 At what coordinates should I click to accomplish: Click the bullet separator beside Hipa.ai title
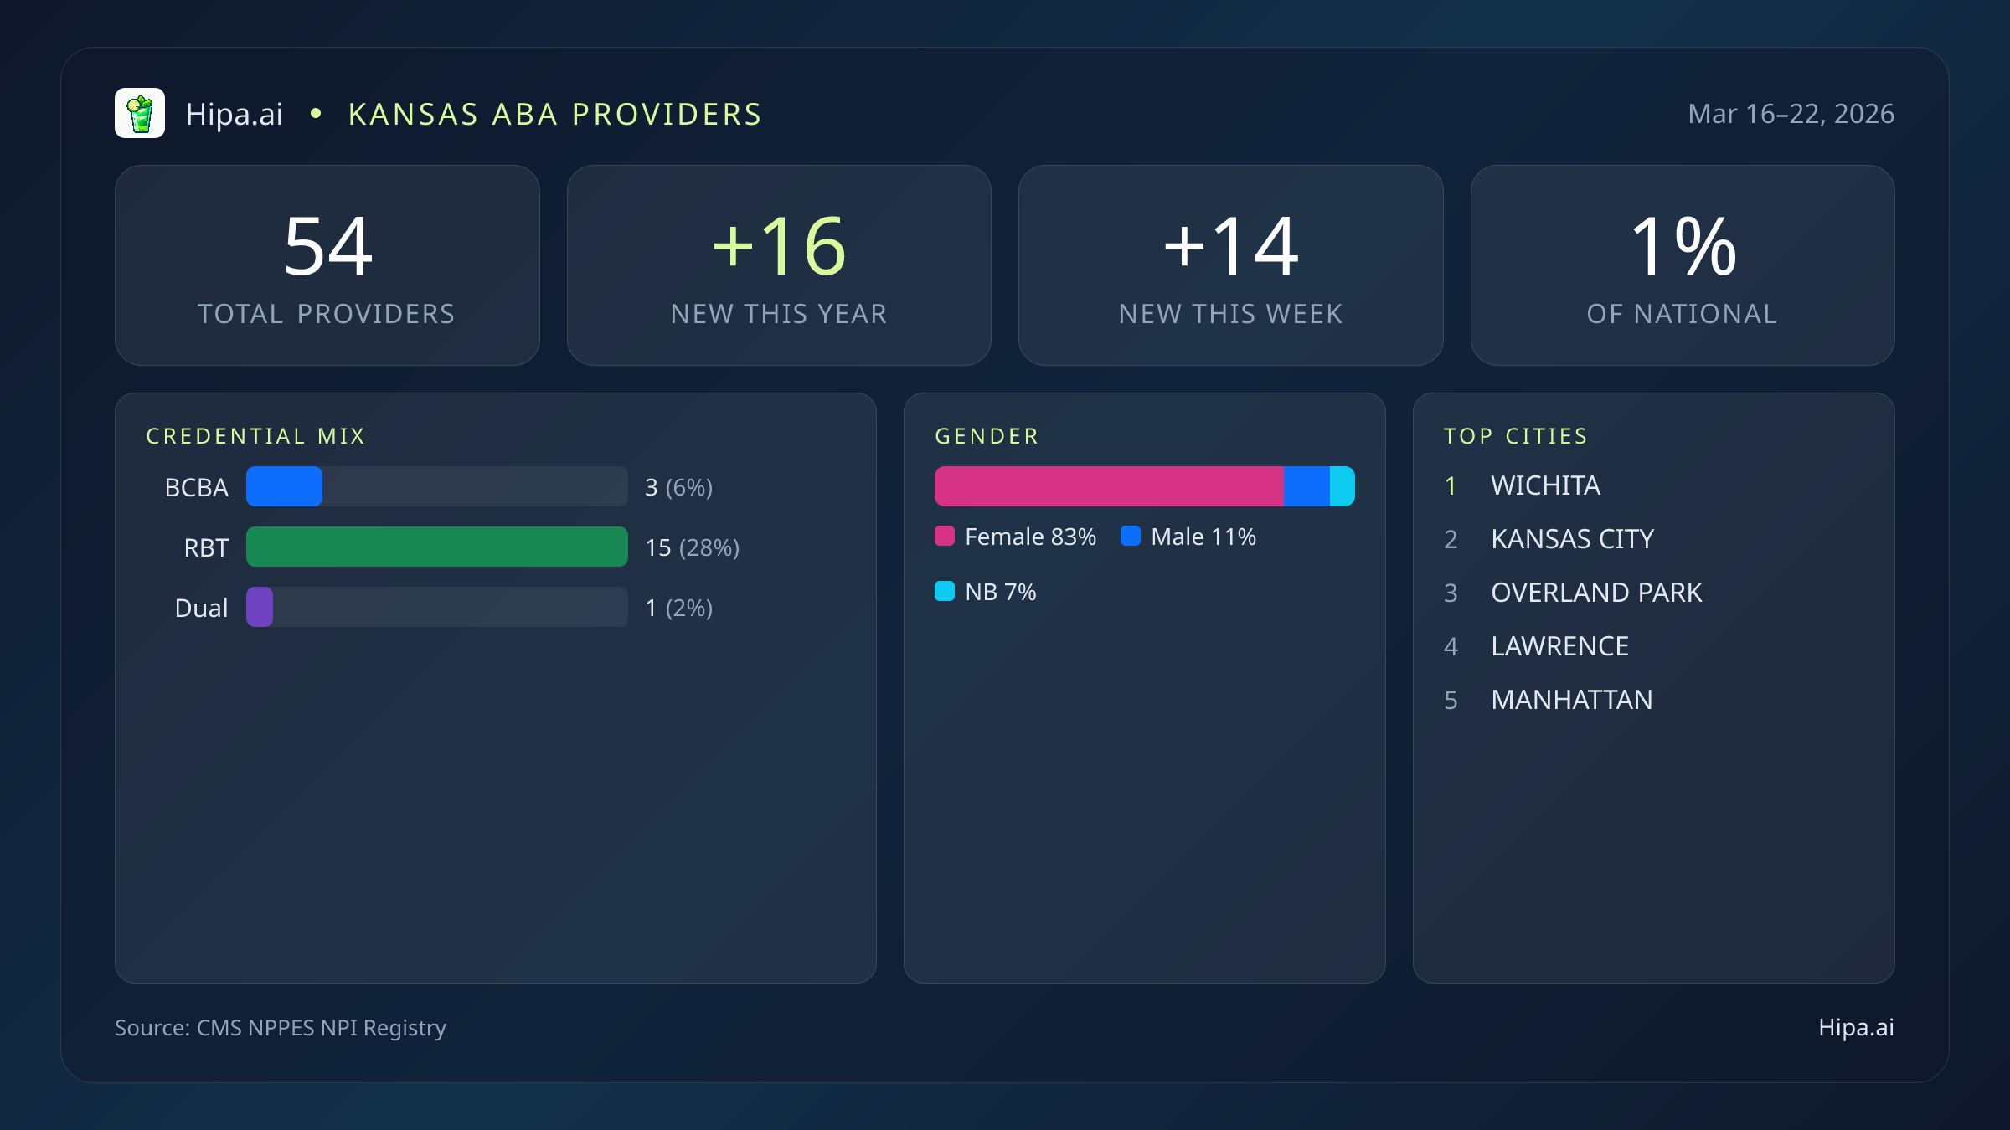pyautogui.click(x=316, y=113)
